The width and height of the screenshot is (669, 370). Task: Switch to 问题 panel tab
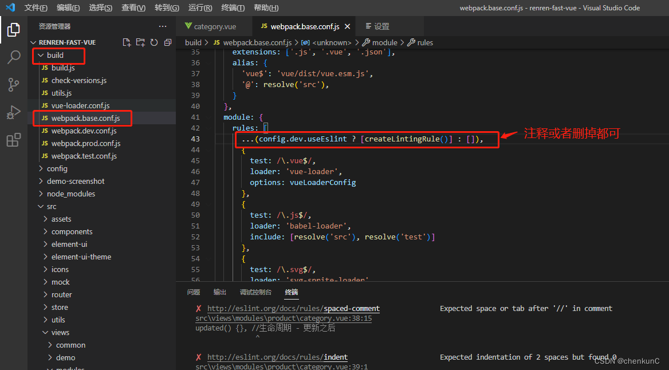(x=193, y=292)
